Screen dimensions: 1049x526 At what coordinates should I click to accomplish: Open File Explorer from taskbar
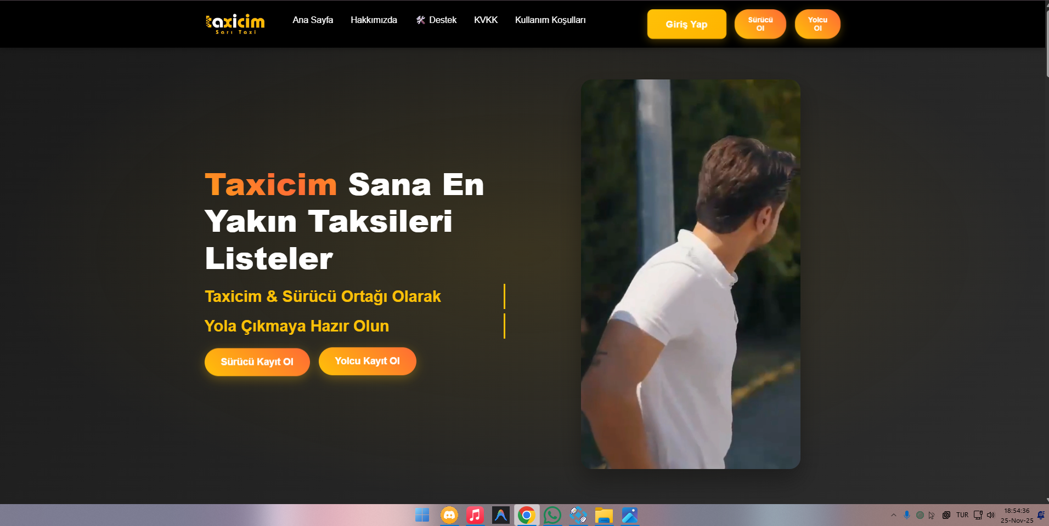point(604,515)
